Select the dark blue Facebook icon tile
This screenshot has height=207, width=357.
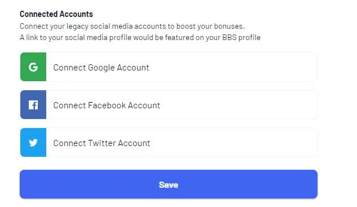[x=33, y=104]
